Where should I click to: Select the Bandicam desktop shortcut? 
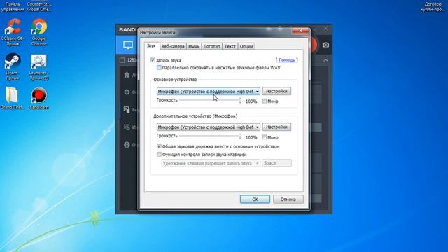pos(39,98)
